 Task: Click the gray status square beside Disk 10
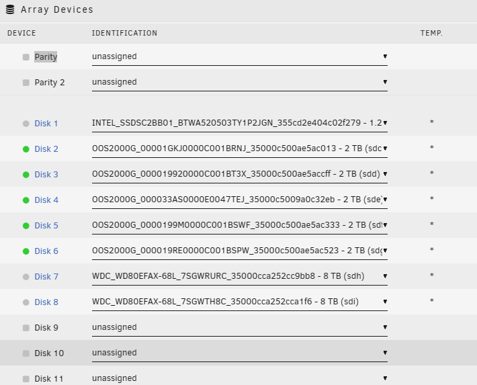click(x=26, y=353)
